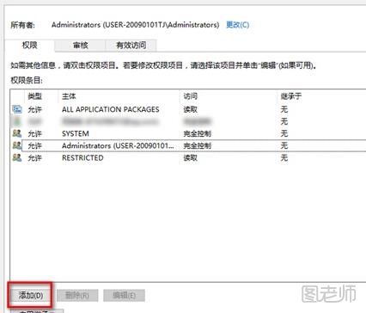
Task: Click 允许 in the RESTRICTED row
Action: coord(34,157)
